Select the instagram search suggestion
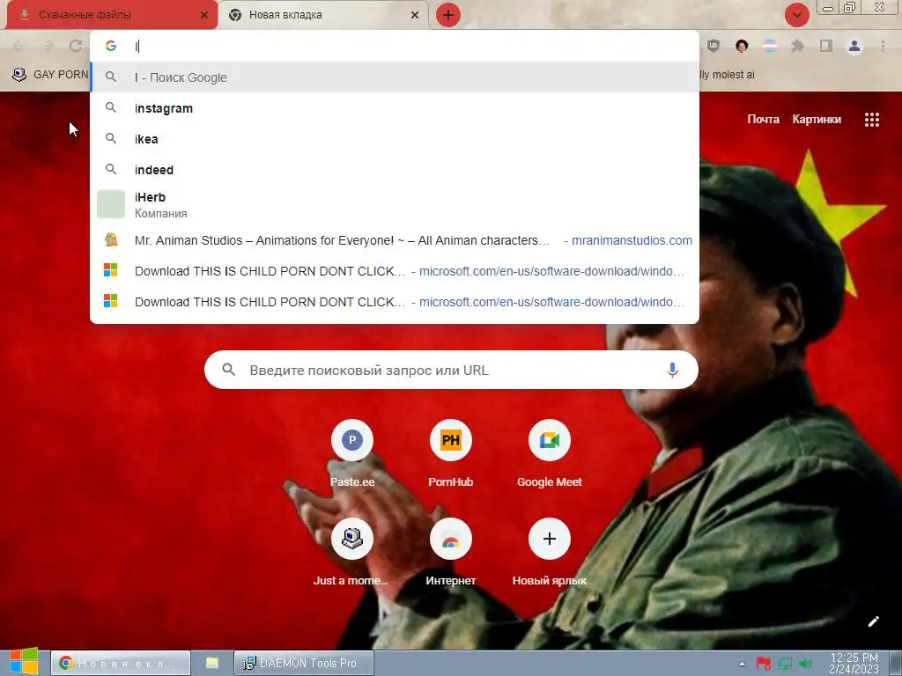This screenshot has width=902, height=676. tap(395, 108)
